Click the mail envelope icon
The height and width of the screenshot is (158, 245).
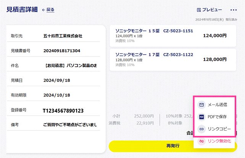(201, 105)
